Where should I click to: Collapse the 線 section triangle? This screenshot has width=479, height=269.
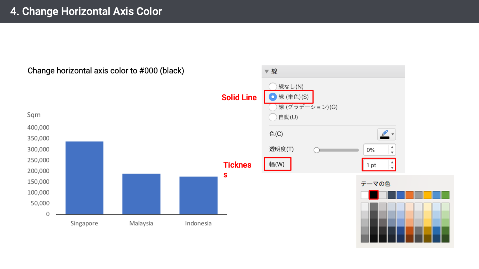click(x=267, y=72)
